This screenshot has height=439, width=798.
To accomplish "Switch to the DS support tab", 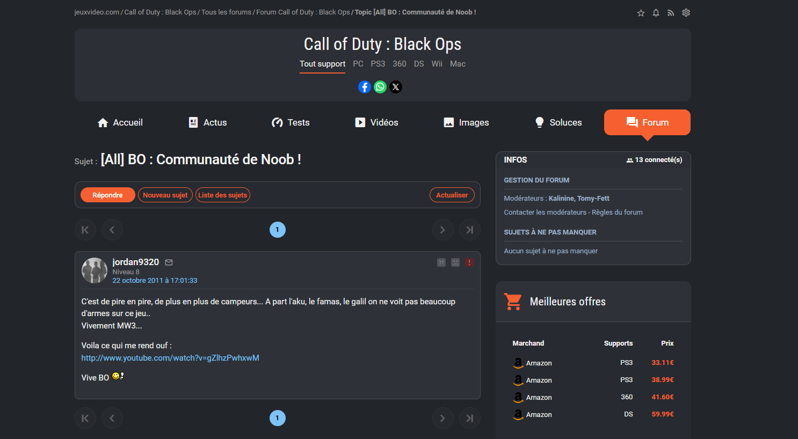I will click(x=419, y=64).
